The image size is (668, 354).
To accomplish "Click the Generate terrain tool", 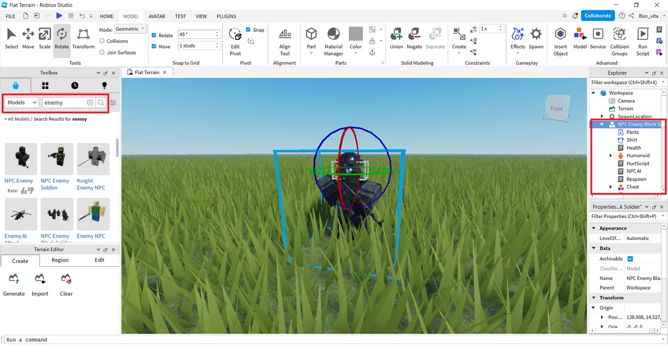I will tap(14, 285).
